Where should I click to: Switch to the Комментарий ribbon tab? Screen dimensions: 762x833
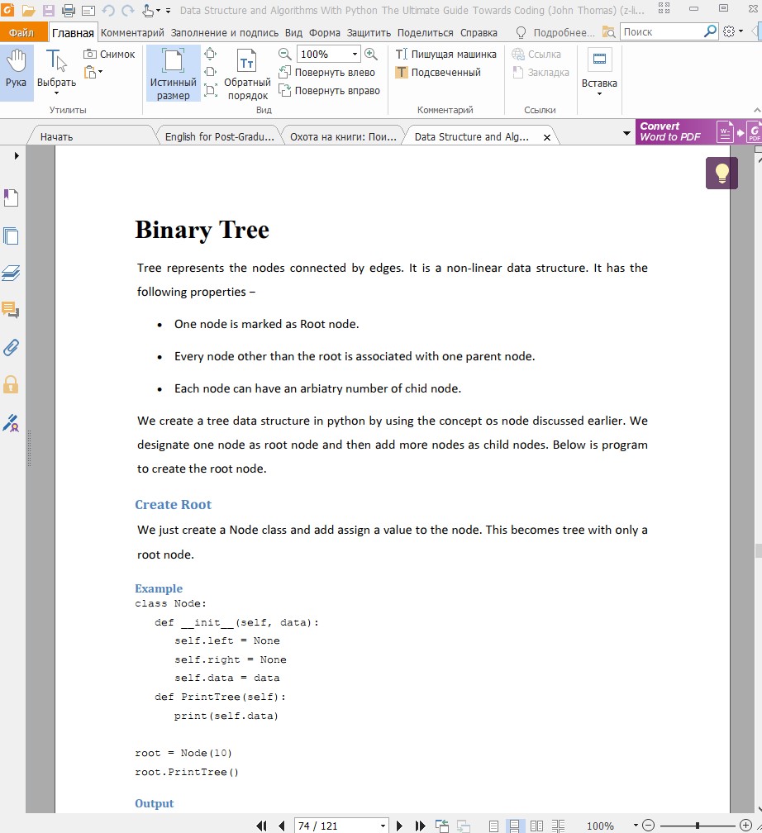pyautogui.click(x=132, y=32)
